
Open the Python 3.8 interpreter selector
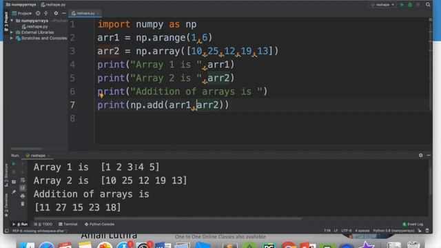tap(393, 231)
